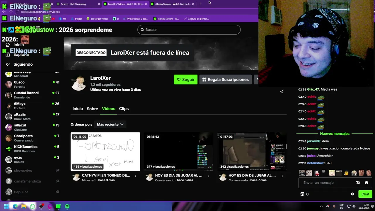
Task: Open the mk Facebook bookmark
Action: click(63, 19)
